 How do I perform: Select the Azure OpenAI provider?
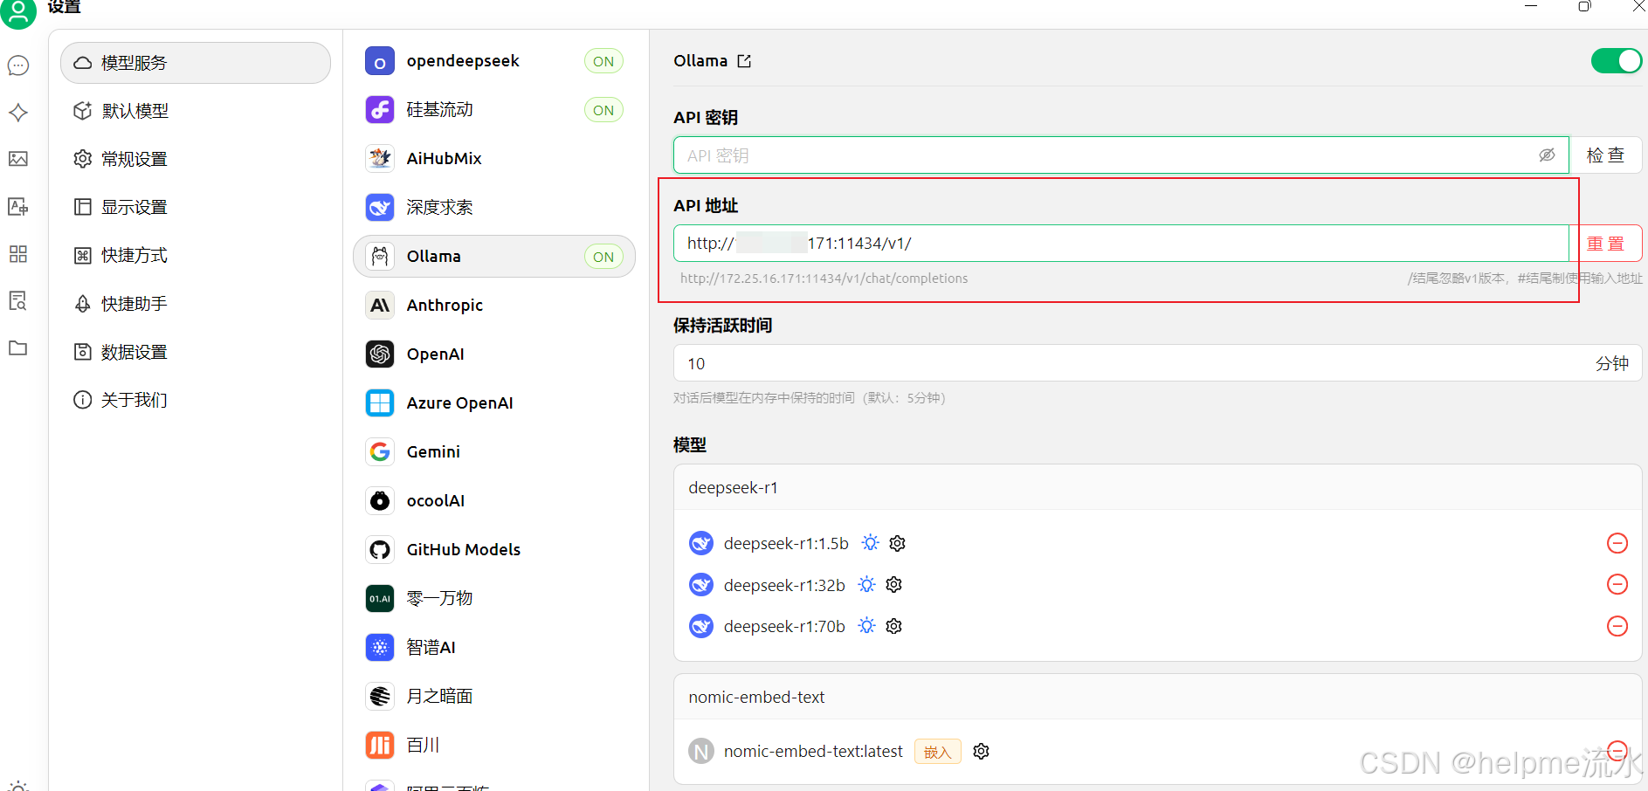pos(494,403)
